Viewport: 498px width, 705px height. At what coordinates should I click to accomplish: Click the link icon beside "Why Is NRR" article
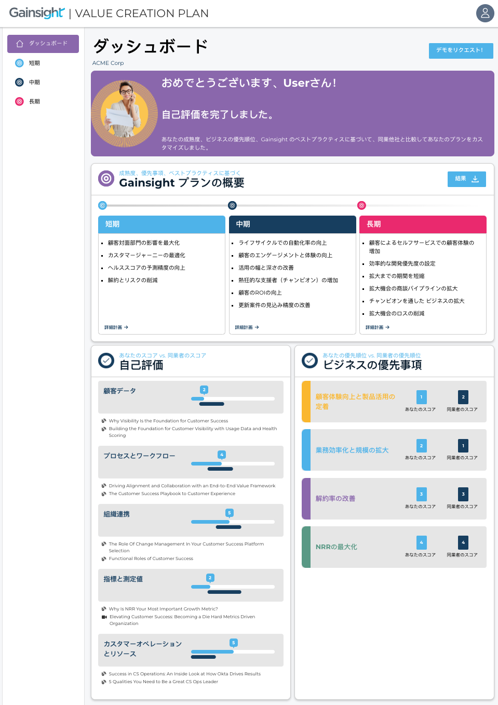coord(104,609)
